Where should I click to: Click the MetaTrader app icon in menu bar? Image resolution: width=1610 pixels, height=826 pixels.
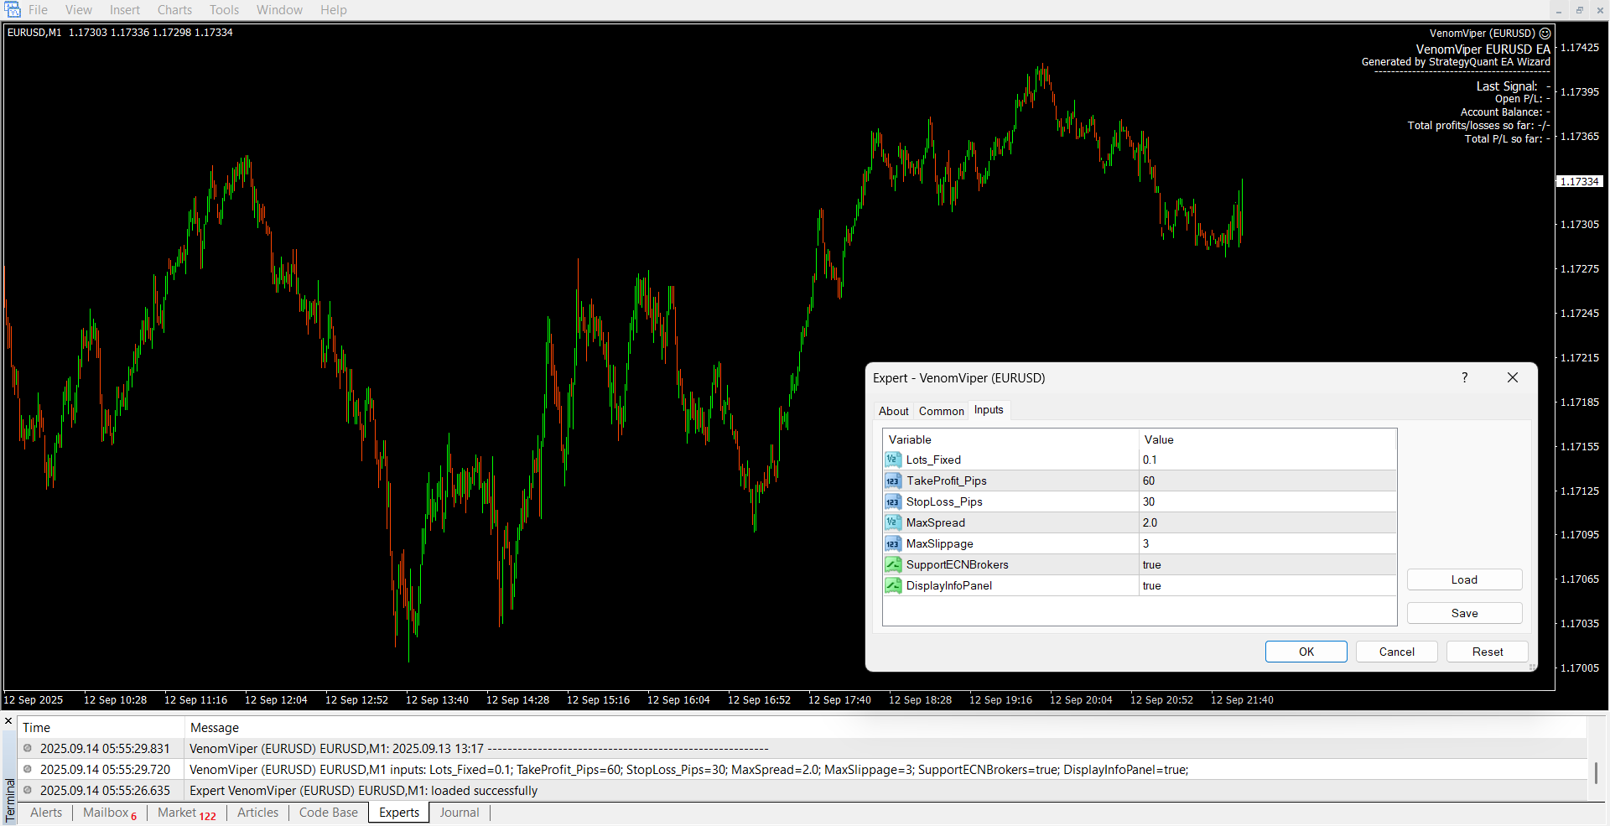(x=13, y=10)
